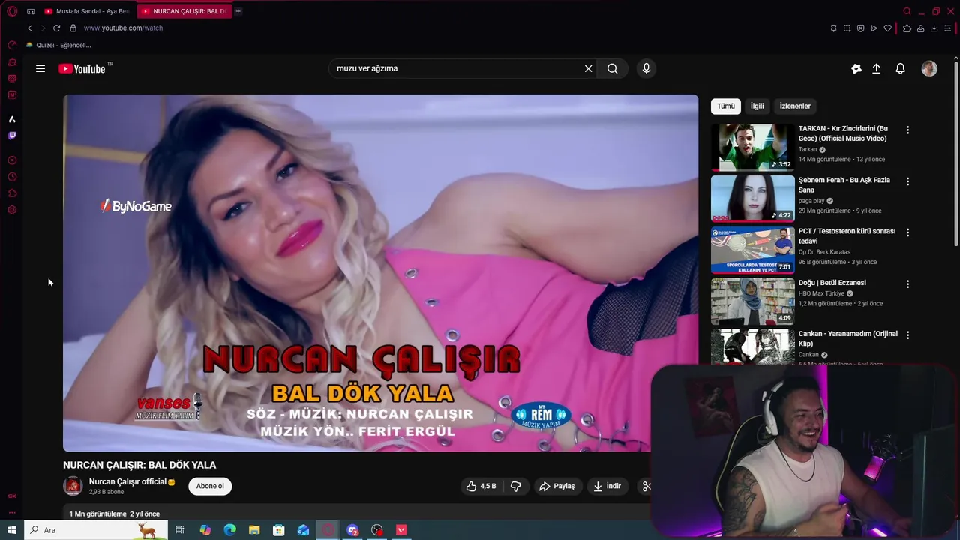Open Şebnem Ferah Bu Aşk Fazla Sana title
This screenshot has width=960, height=540.
[844, 184]
